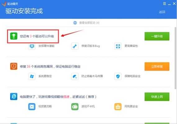Open the hamburger menu in title bar
This screenshot has height=124, width=177.
(x=165, y=4)
